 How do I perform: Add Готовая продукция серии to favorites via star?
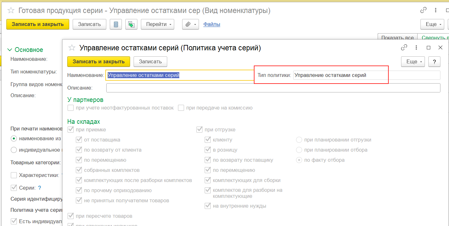[11, 10]
